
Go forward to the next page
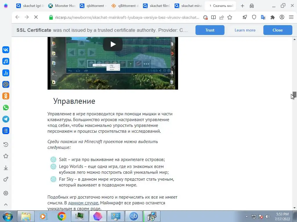click(26, 17)
